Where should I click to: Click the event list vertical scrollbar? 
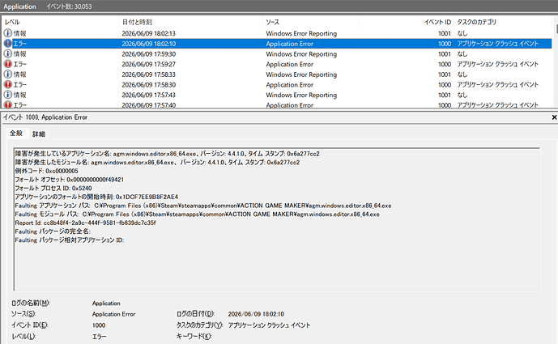coord(555,62)
